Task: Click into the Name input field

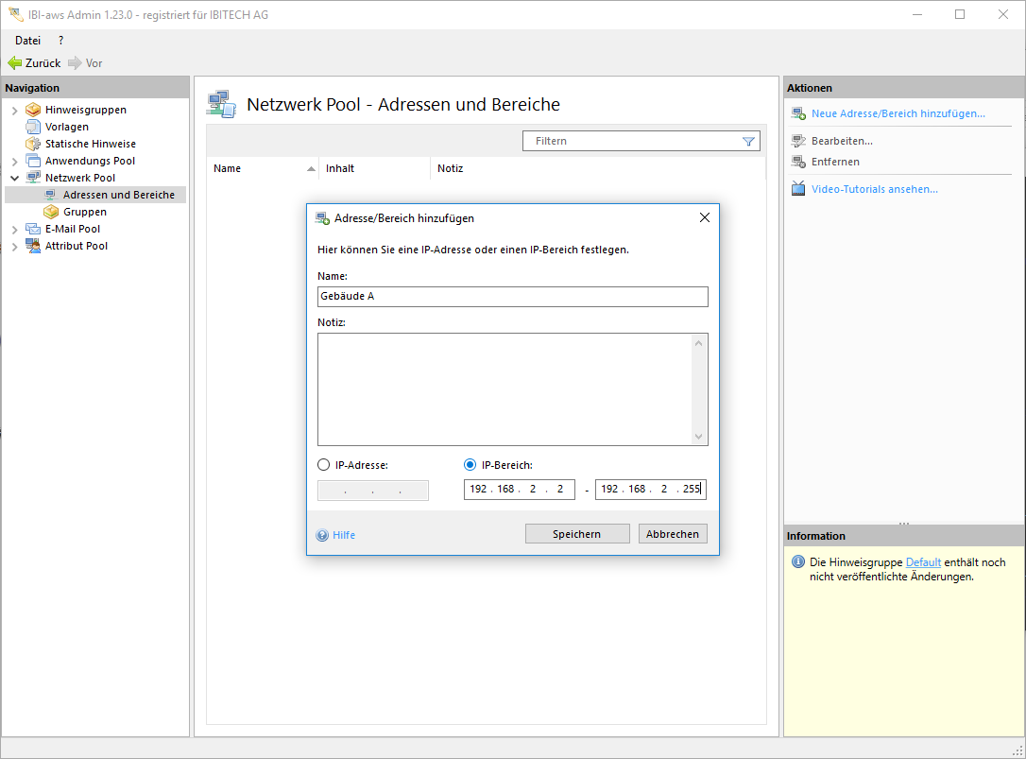Action: coord(512,297)
